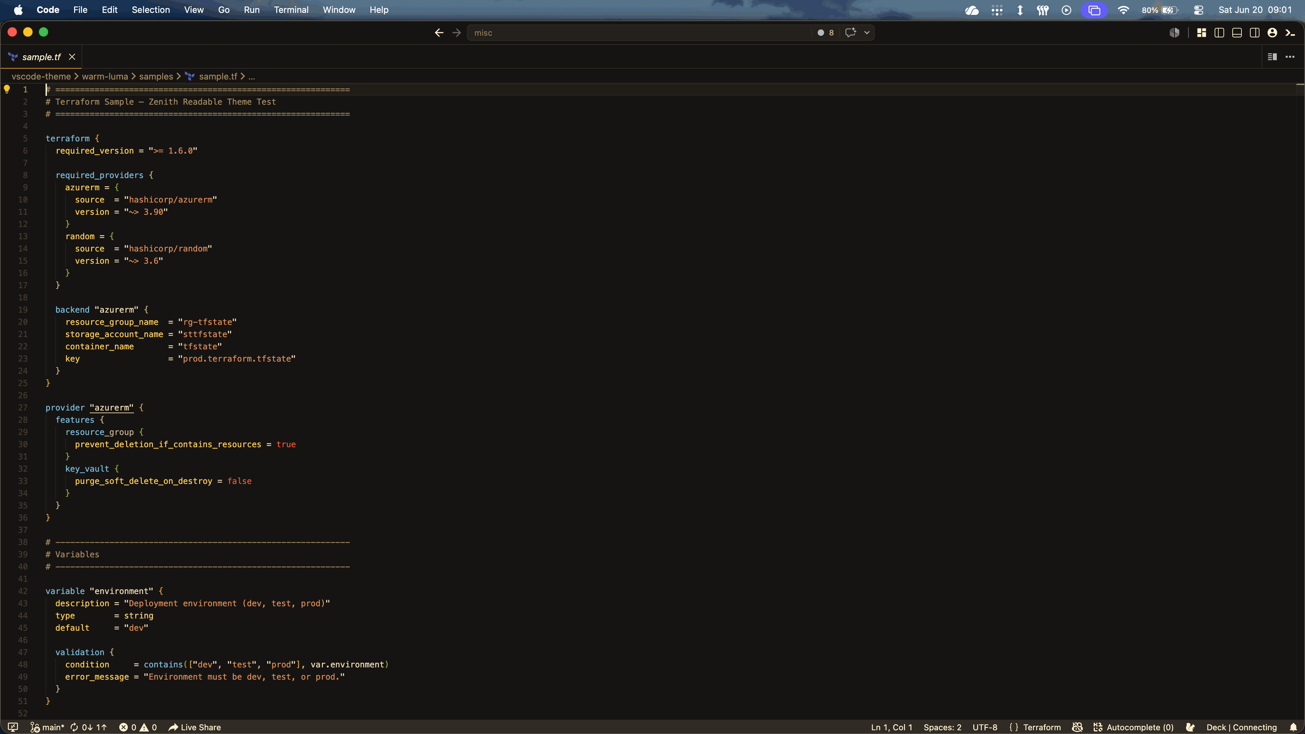The width and height of the screenshot is (1305, 734).
Task: Open the Go menu
Action: tap(223, 10)
